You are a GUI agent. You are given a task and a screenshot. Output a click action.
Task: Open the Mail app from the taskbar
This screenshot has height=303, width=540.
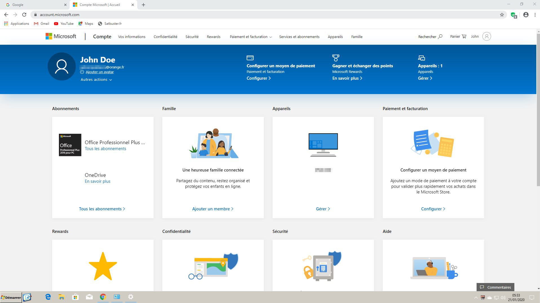[89, 297]
